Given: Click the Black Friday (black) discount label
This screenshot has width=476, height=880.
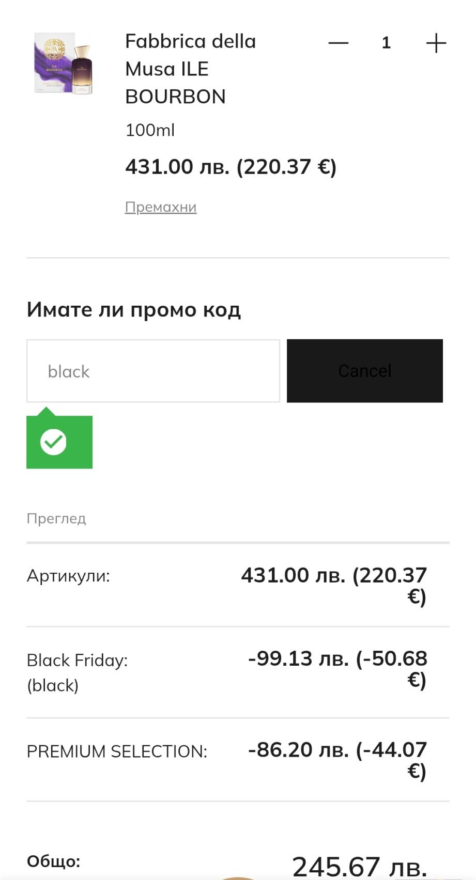Looking at the screenshot, I should click(x=77, y=672).
